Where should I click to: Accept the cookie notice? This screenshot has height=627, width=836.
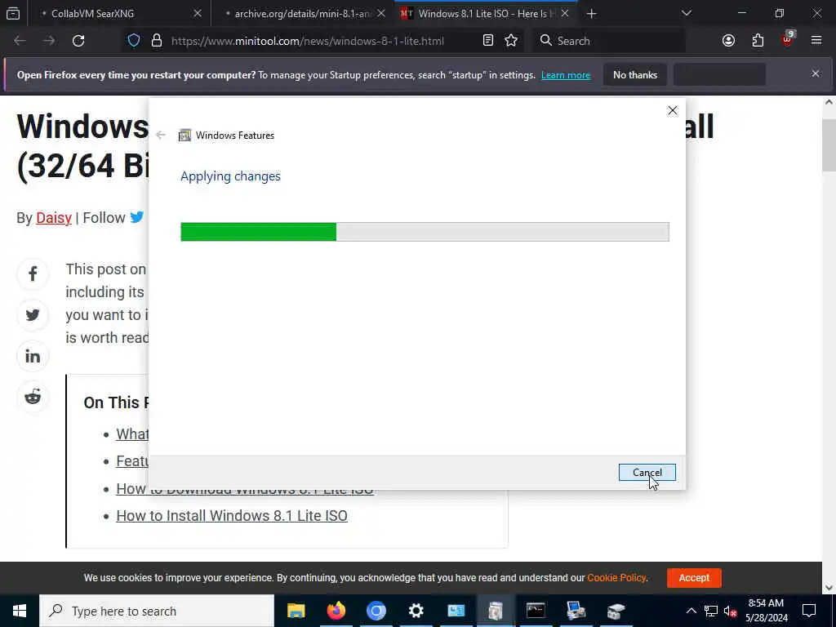click(694, 578)
